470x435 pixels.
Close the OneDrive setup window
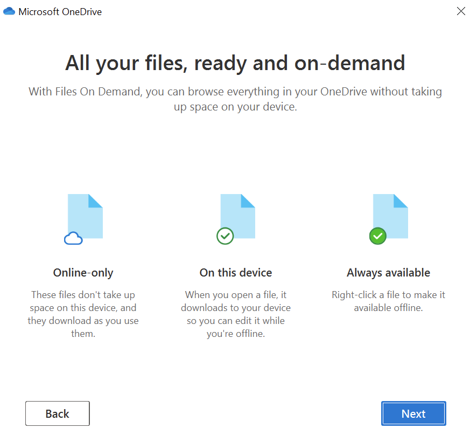tap(461, 11)
